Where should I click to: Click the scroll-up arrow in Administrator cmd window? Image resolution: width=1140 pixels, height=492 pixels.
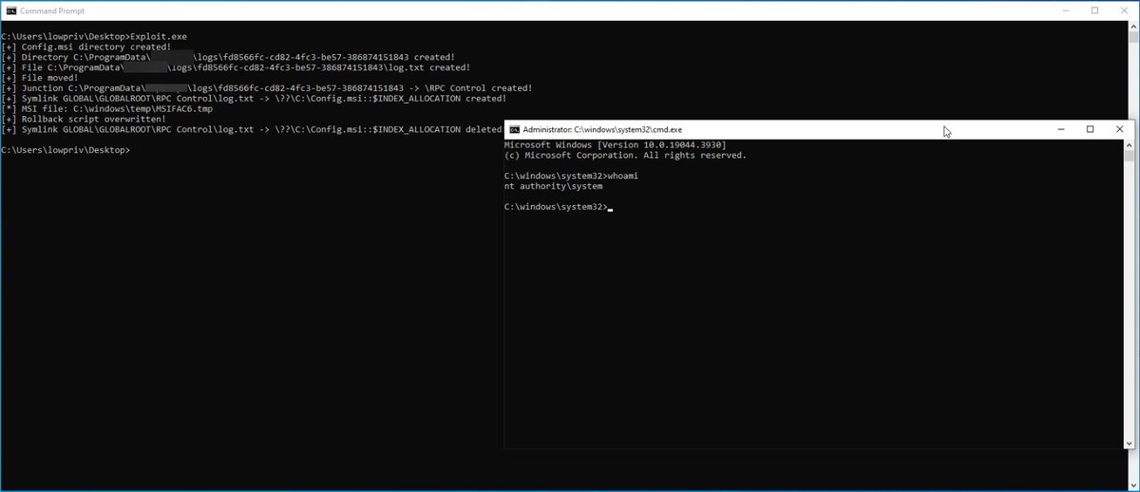point(1130,144)
